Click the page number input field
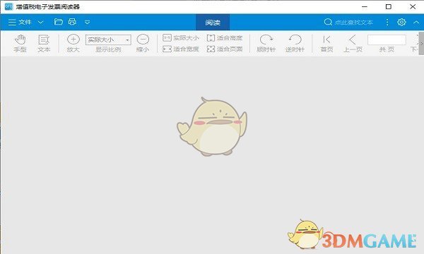 click(x=387, y=40)
